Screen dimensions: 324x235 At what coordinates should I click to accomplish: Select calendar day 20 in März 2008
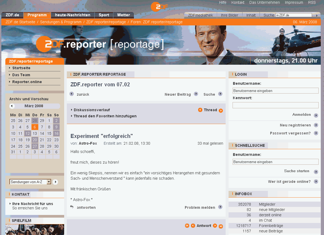tap(35, 140)
